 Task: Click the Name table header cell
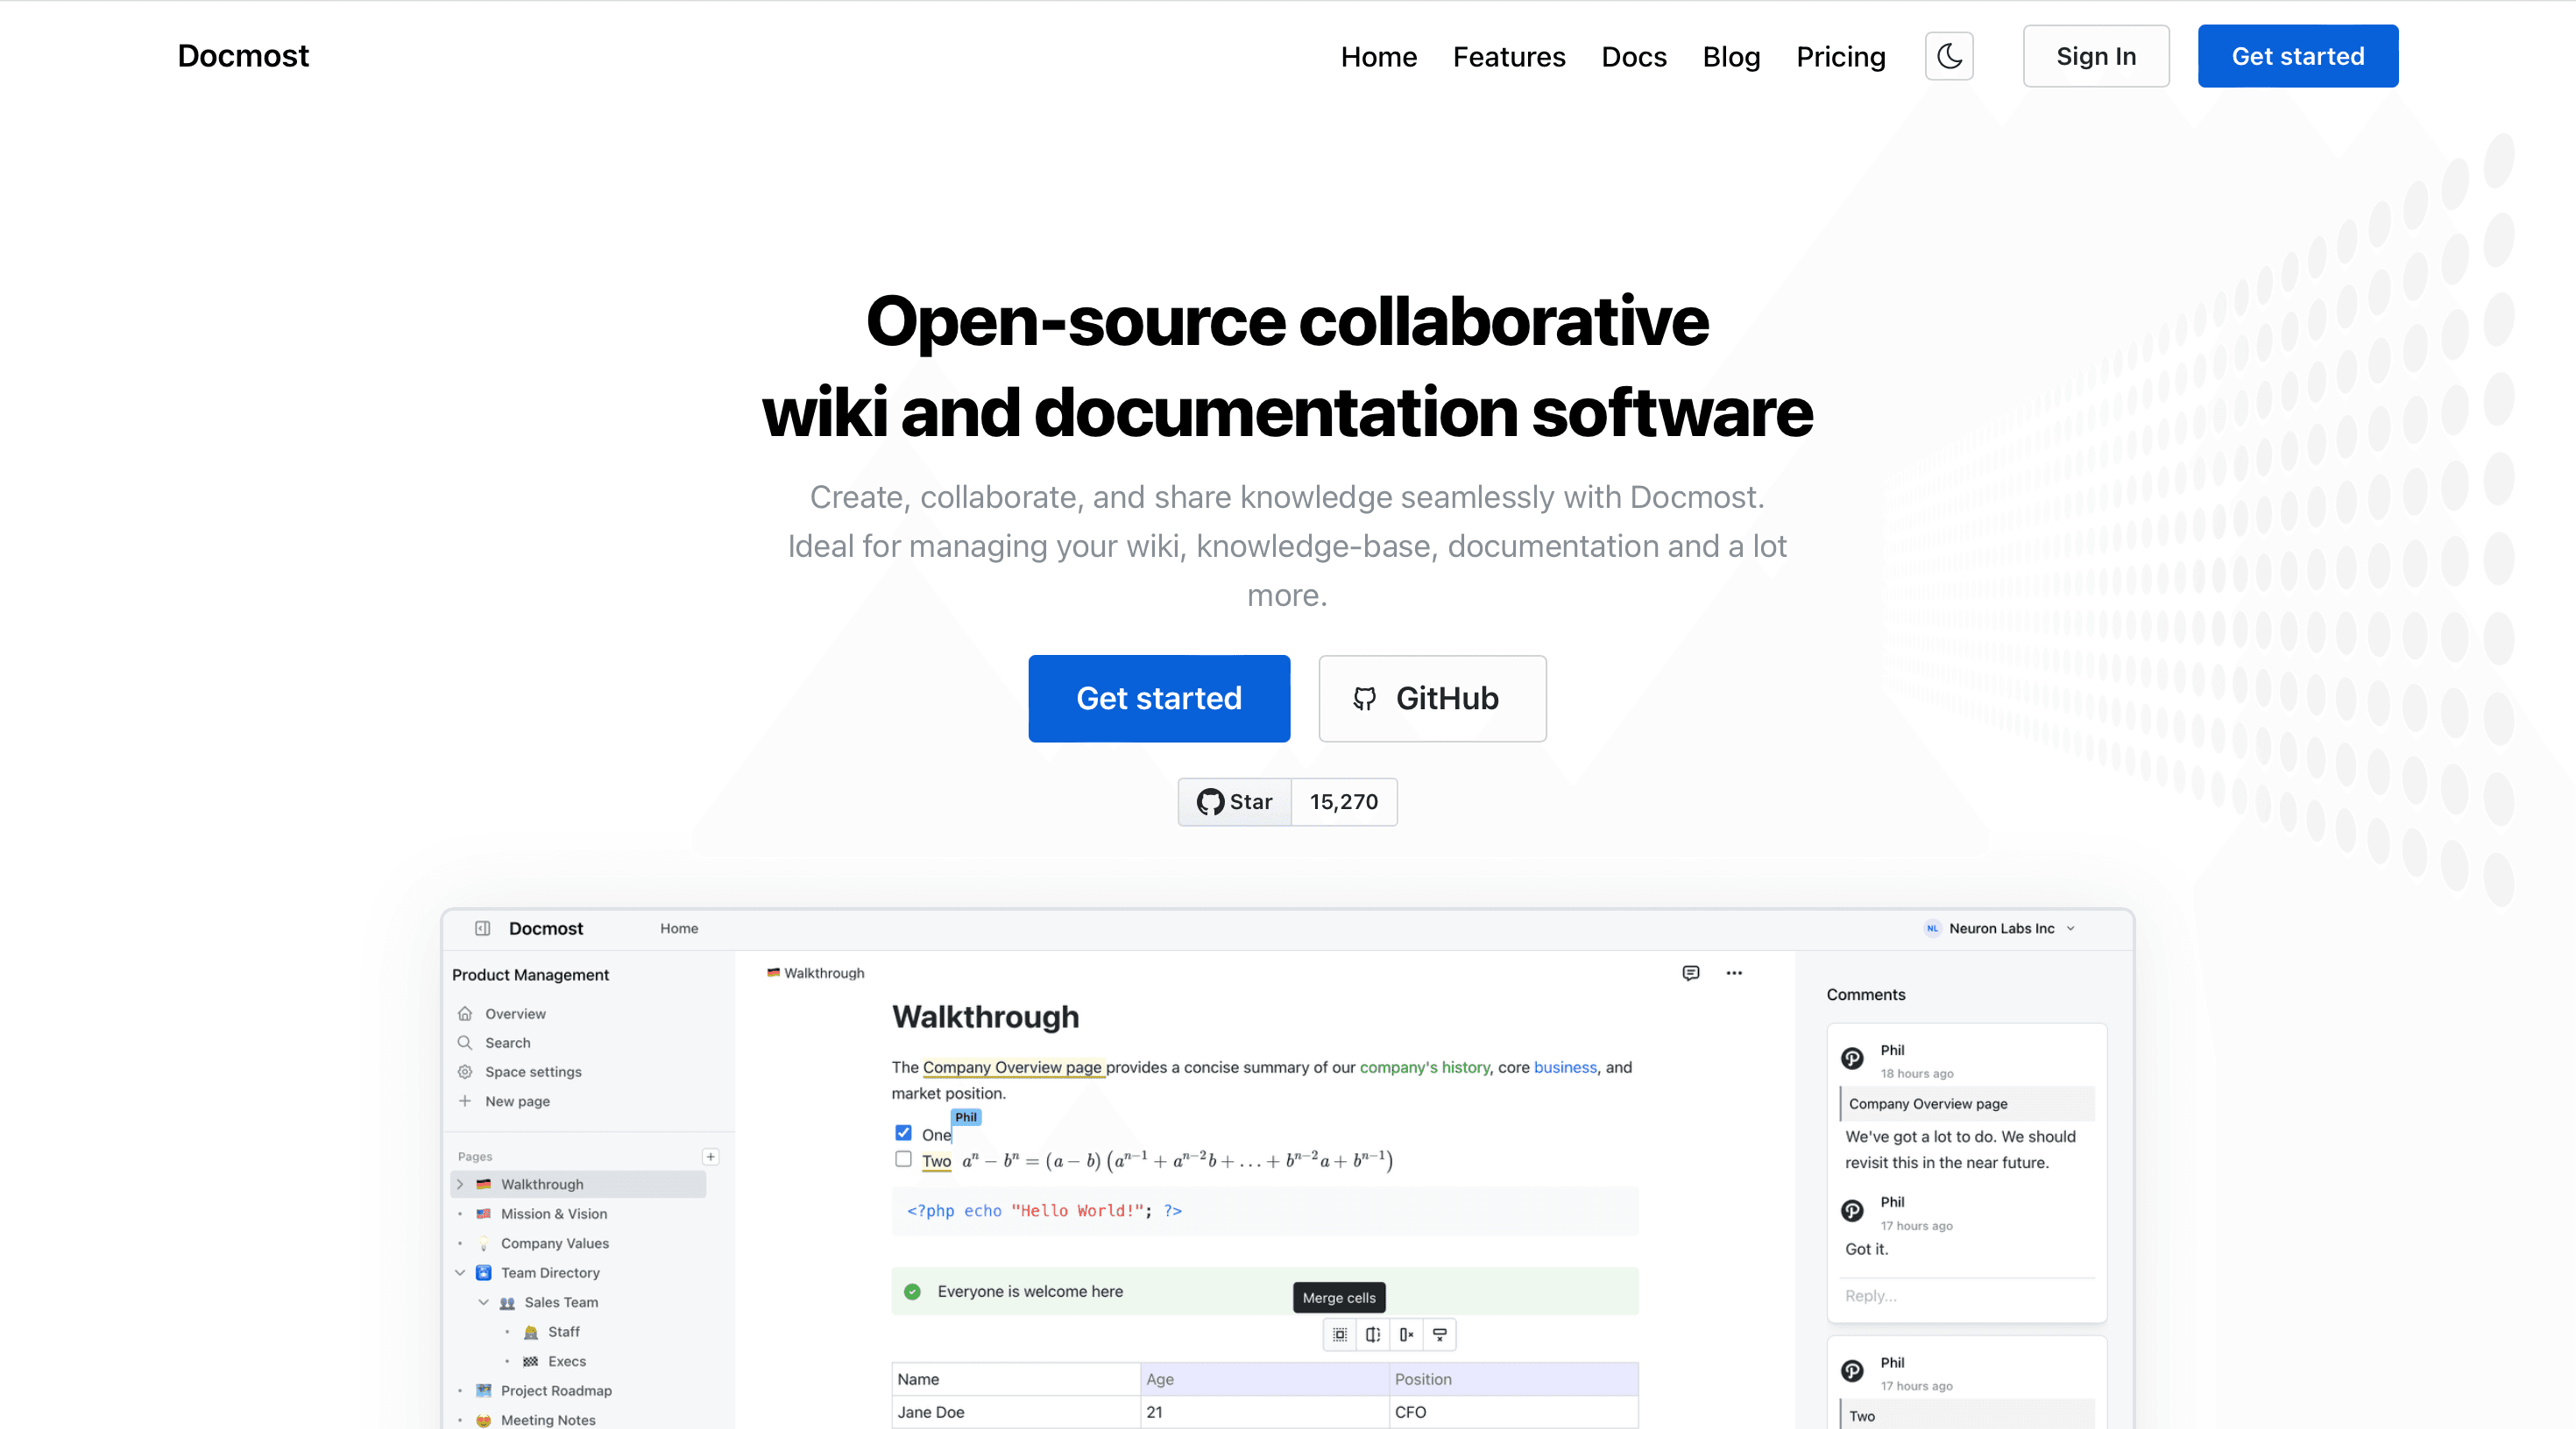(1015, 1378)
